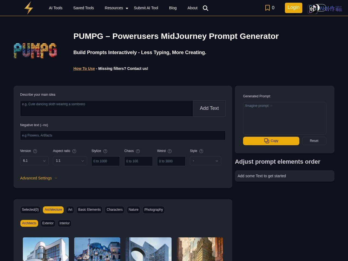
Task: Expand the Resources menu arrow
Action: pyautogui.click(x=127, y=8)
